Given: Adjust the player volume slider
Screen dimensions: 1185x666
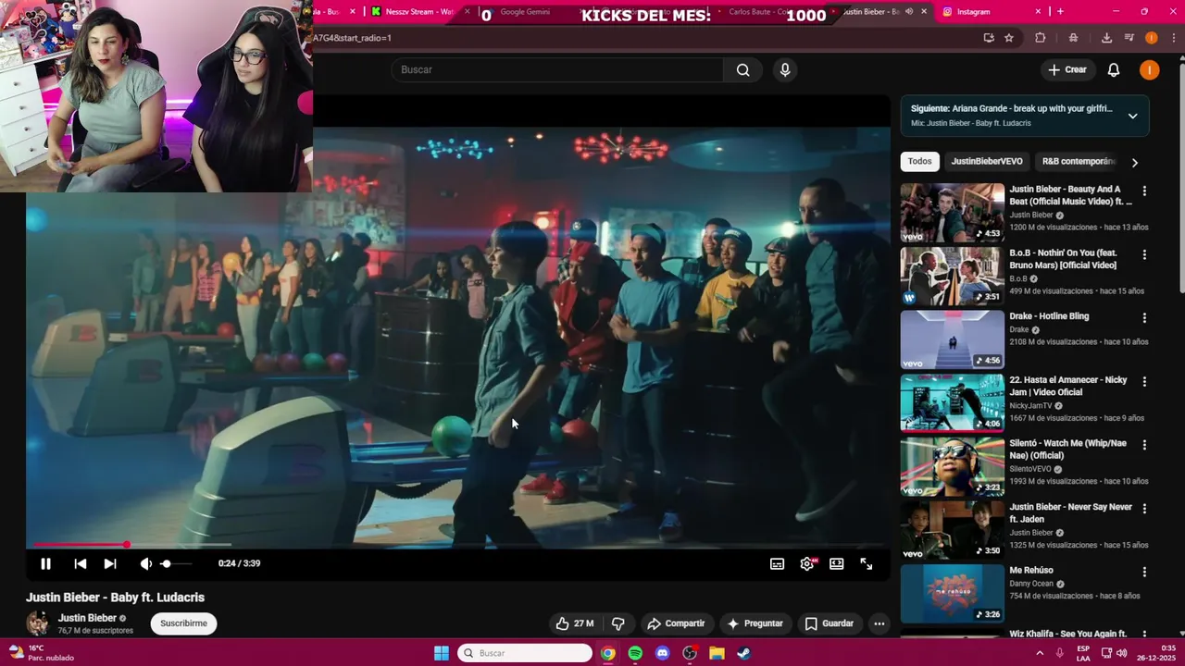Looking at the screenshot, I should [175, 563].
